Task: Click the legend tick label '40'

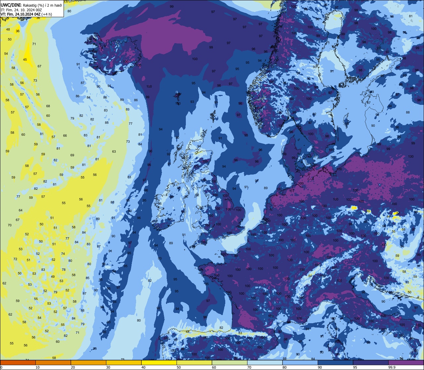Action: coord(143,367)
